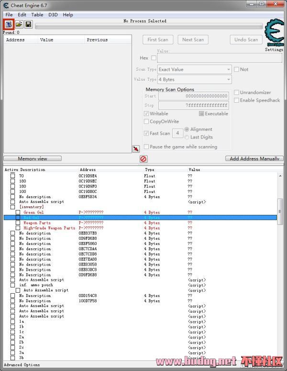Open the Value Type dropdown
The height and width of the screenshot is (371, 287).
point(195,79)
